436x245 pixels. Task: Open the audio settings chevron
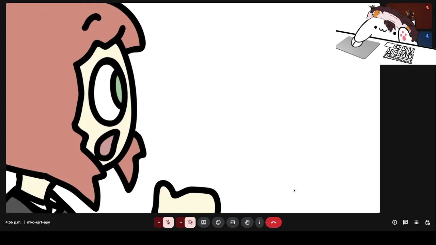[159, 222]
